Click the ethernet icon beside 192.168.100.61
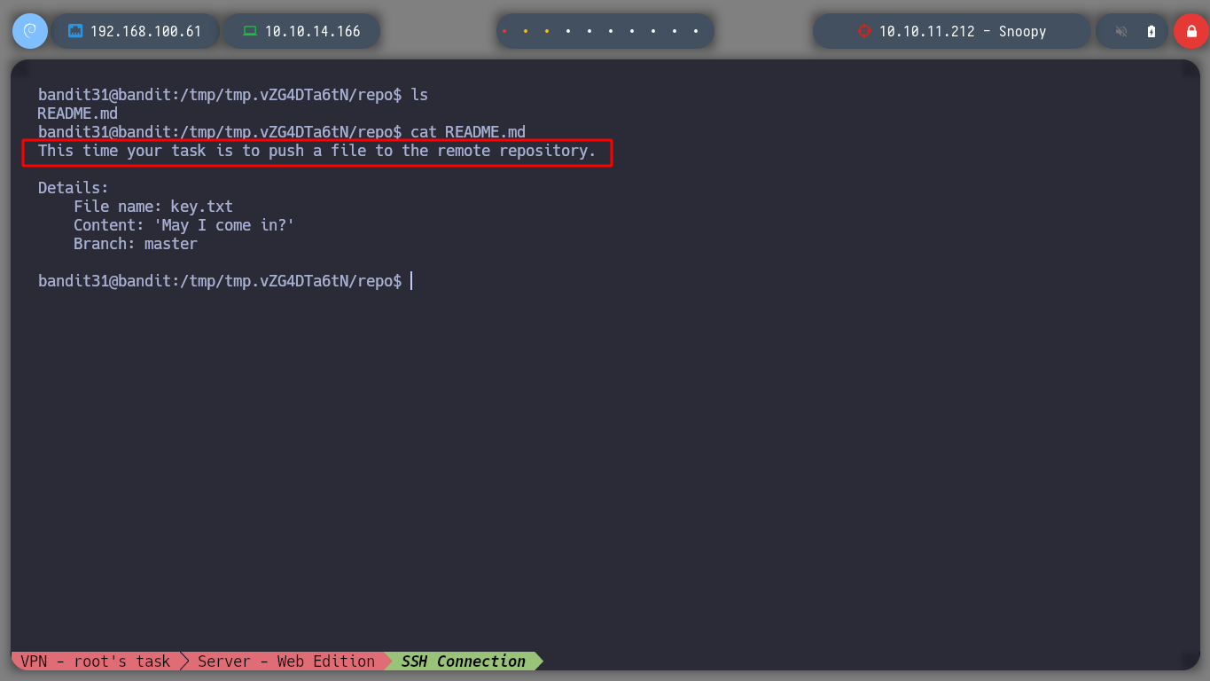The height and width of the screenshot is (681, 1210). [75, 31]
